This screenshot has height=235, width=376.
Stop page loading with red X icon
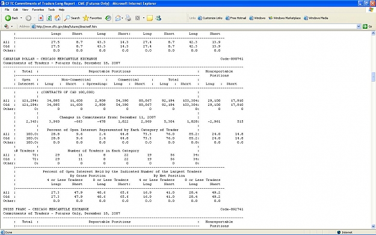click(41, 18)
